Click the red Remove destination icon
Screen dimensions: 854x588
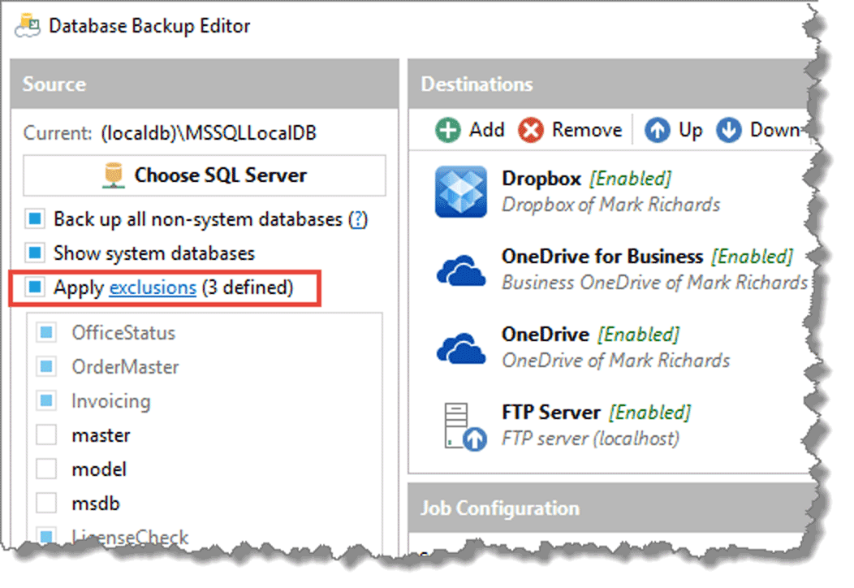tap(530, 131)
